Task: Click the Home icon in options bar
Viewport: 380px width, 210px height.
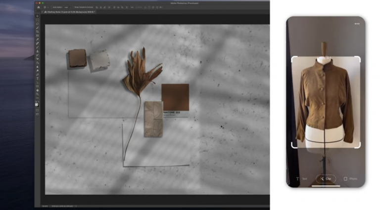Action: pos(38,7)
